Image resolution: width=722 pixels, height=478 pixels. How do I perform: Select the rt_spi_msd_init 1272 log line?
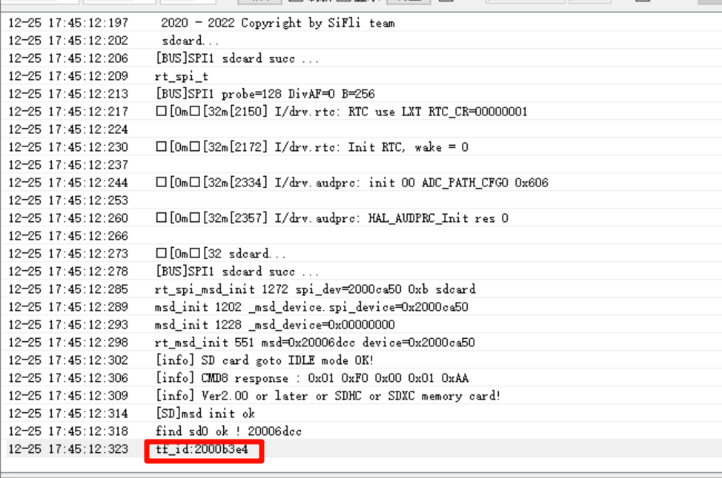[315, 289]
